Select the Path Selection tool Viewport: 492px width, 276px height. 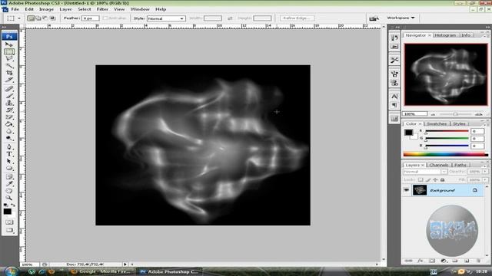(x=9, y=161)
